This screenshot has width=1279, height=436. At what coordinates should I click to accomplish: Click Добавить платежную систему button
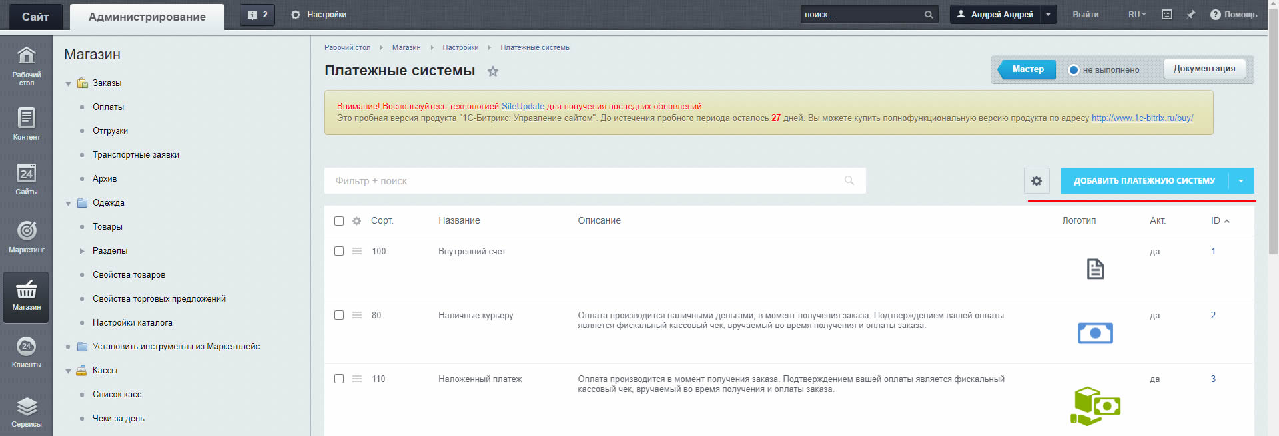coord(1144,181)
